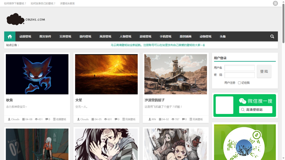Click the 登陆 login button
The image size is (285, 160).
pos(264,71)
